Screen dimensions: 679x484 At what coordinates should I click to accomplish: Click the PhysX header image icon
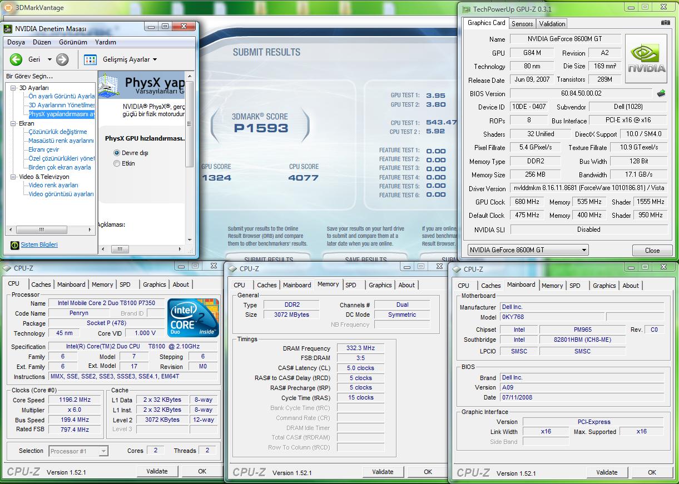click(110, 87)
